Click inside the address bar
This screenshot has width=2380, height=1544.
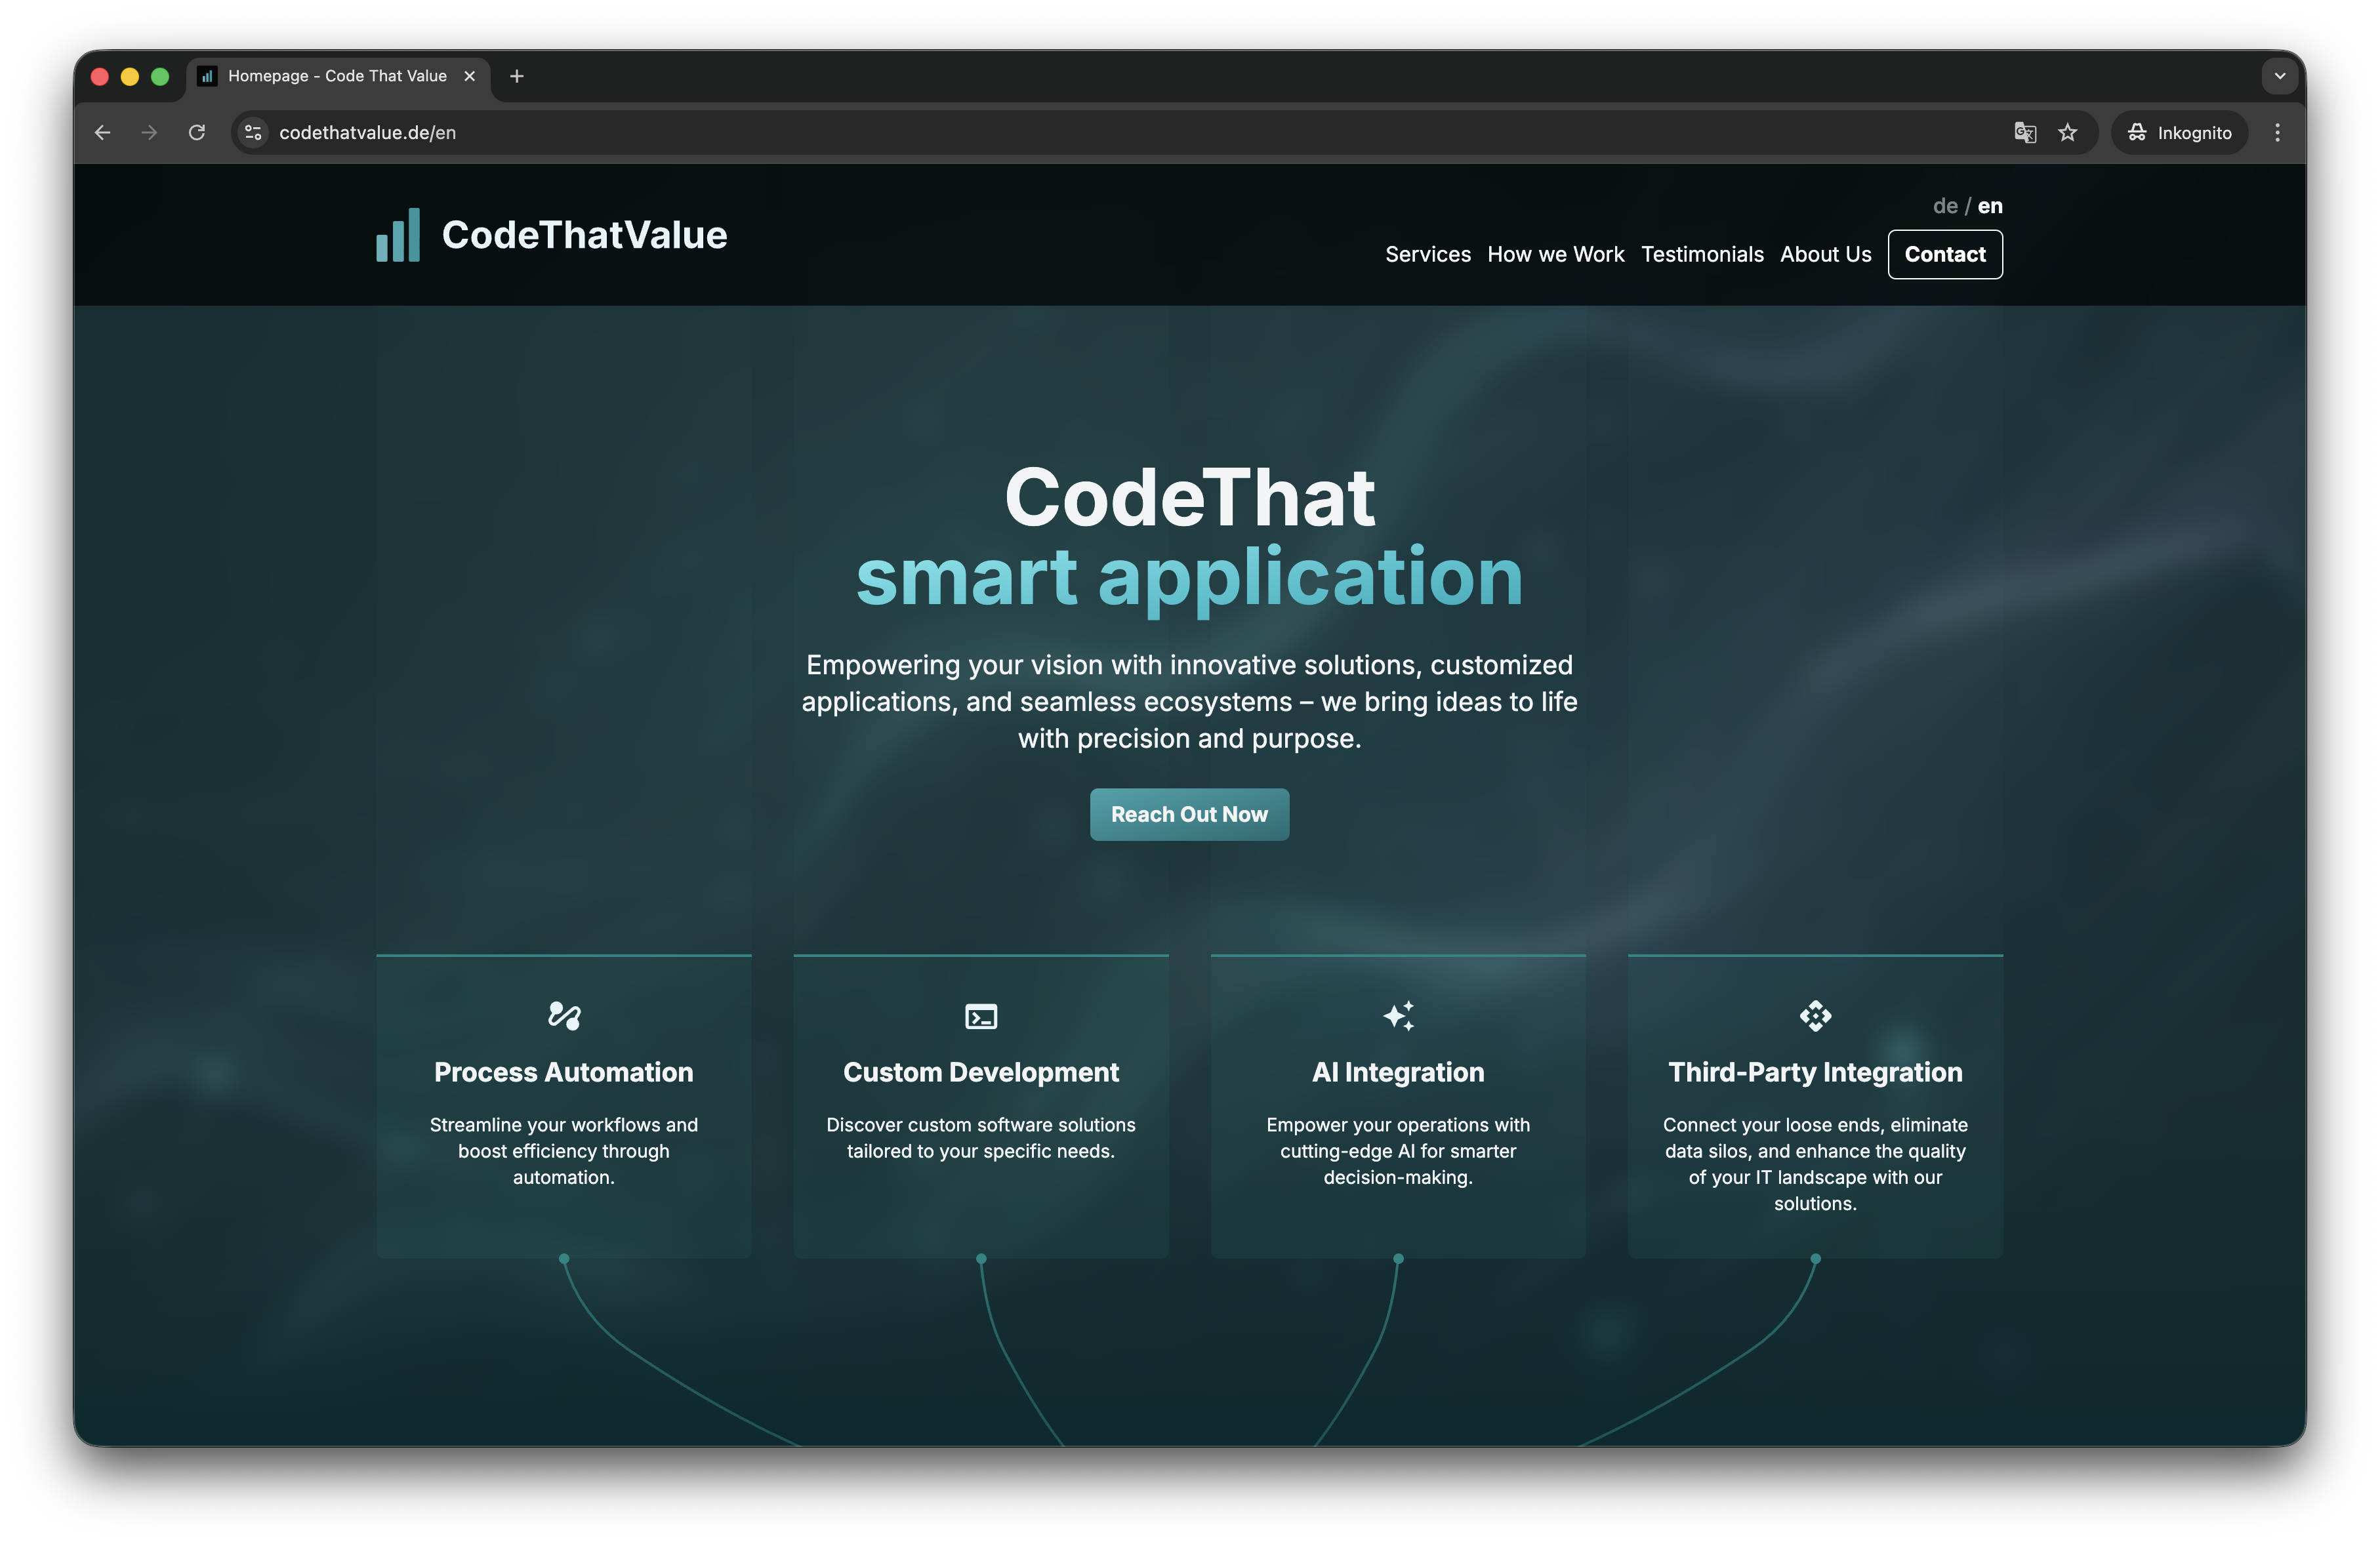(600, 132)
